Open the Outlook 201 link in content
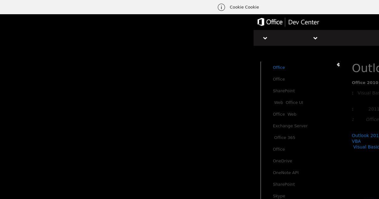This screenshot has width=379, height=199. [365, 136]
